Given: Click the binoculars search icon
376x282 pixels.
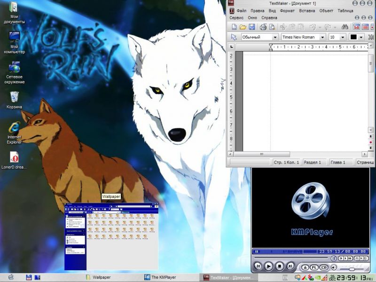Looking at the screenshot, I should pos(345,27).
